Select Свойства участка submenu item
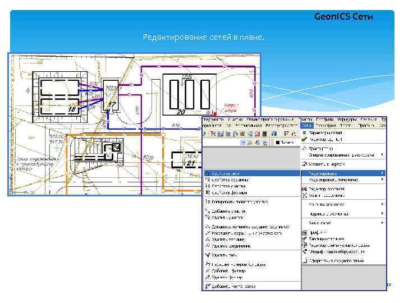This screenshot has height=303, width=404. coord(228,186)
